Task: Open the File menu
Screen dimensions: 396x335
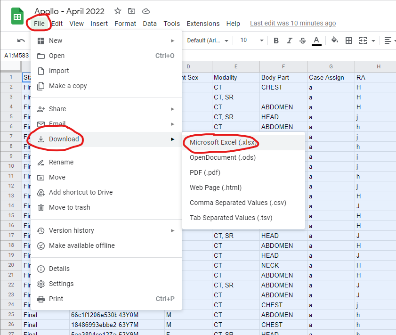Action: 39,24
